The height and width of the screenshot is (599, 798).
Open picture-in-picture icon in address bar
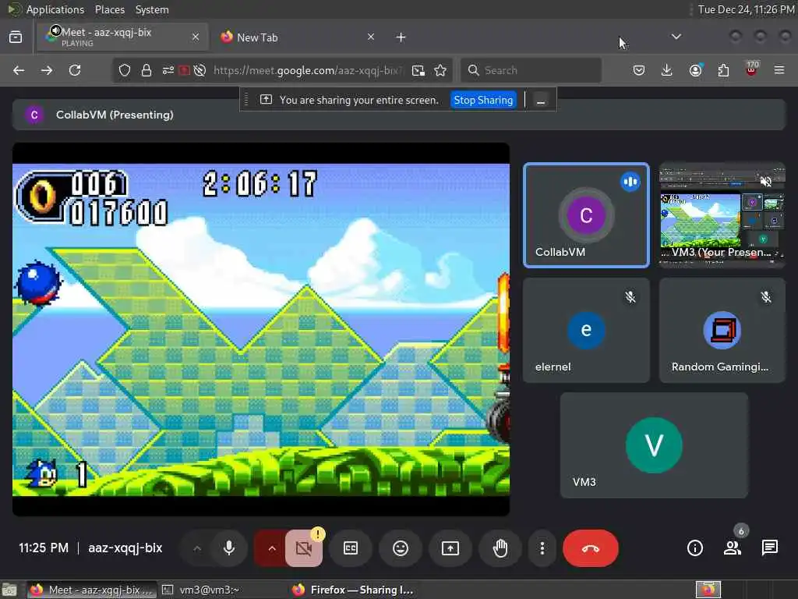[x=418, y=70]
